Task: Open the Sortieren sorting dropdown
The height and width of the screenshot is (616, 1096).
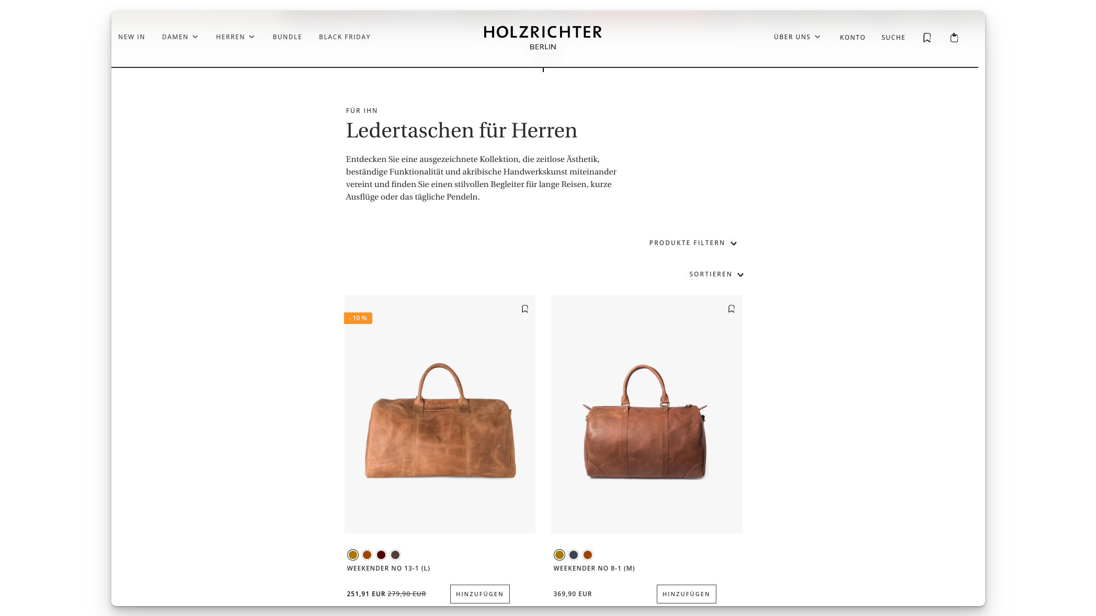Action: click(x=716, y=274)
